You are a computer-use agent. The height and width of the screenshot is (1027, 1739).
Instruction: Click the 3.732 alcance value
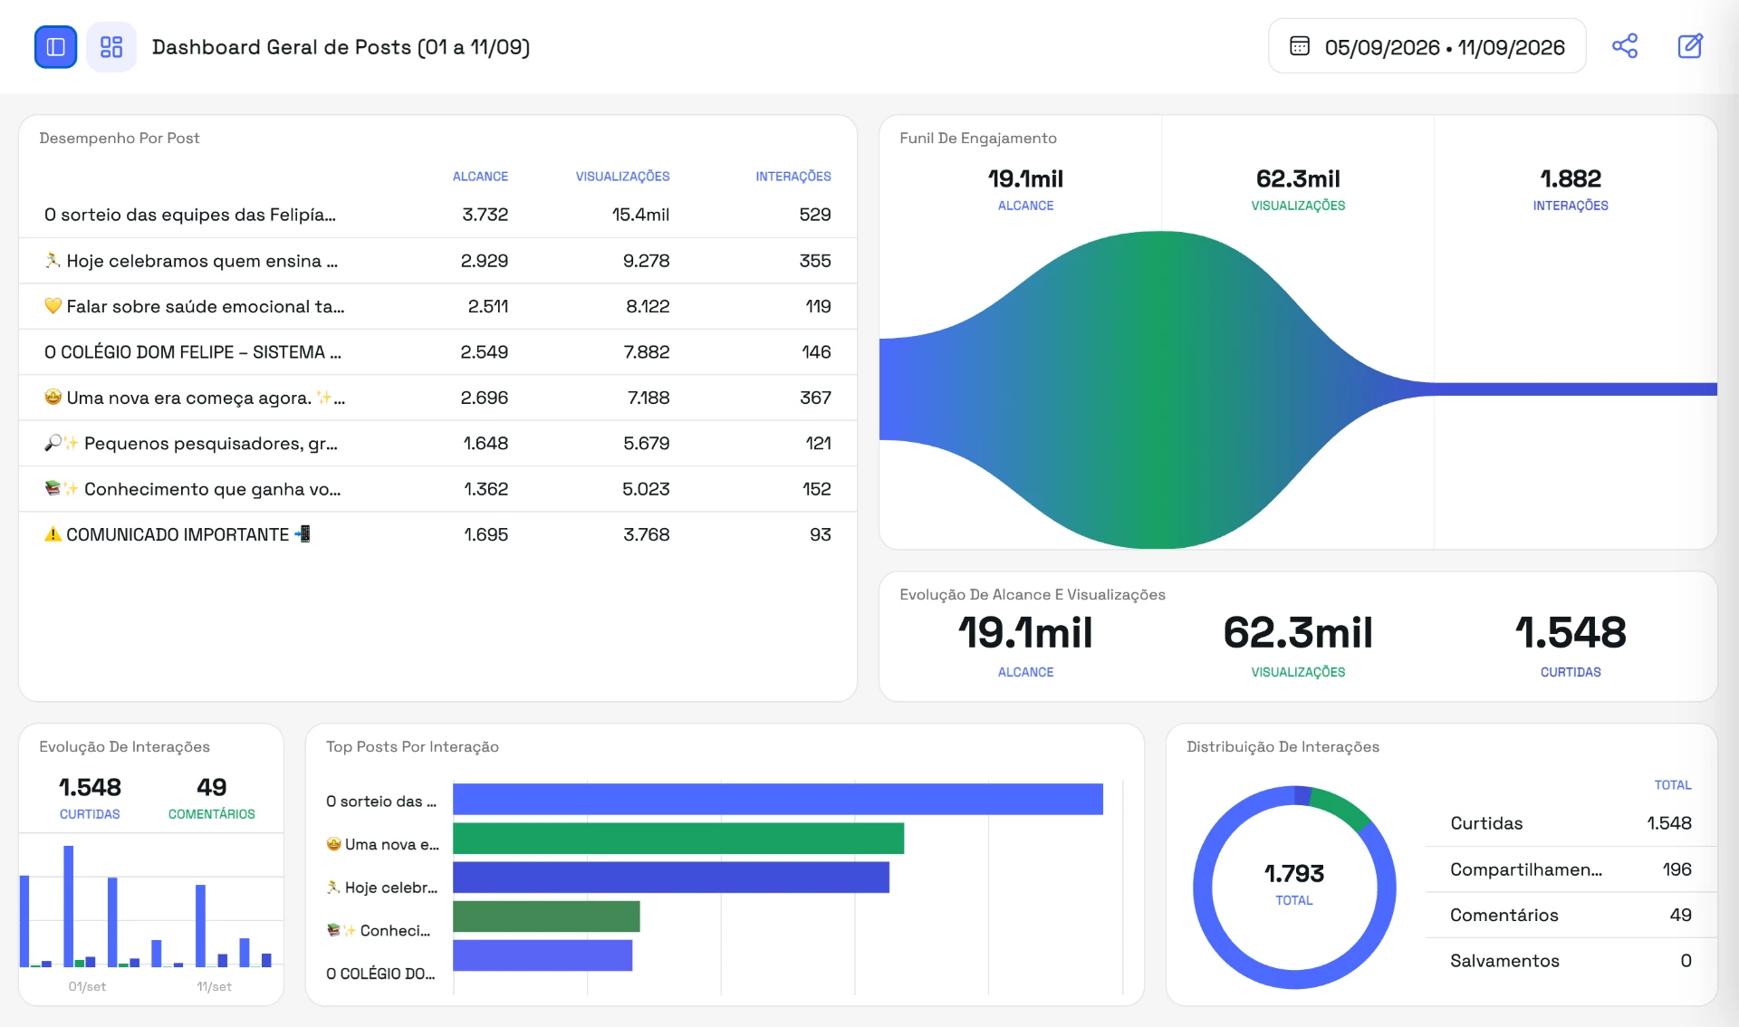485,215
